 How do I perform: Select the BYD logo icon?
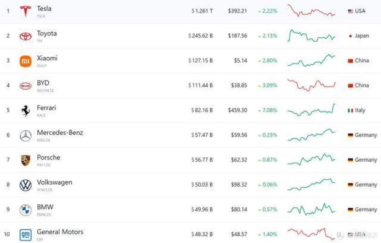25,86
